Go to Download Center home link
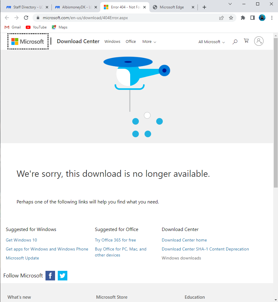 [184, 240]
